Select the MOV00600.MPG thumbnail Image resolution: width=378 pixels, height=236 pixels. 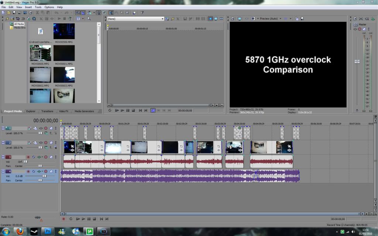pyautogui.click(x=40, y=53)
